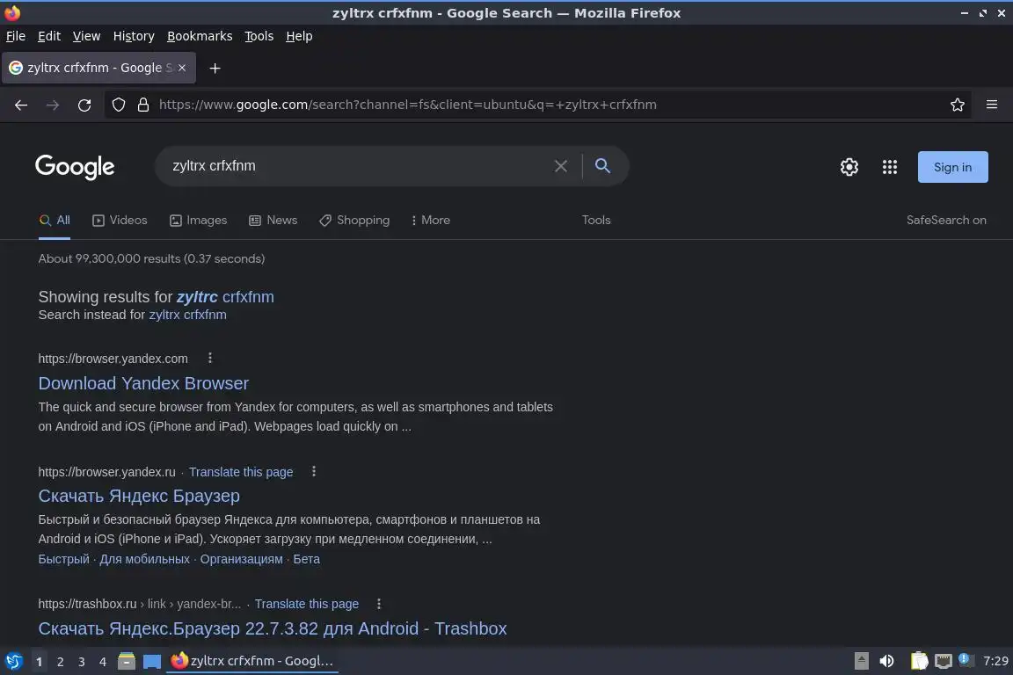This screenshot has width=1013, height=675.
Task: Open the Tools menu in menu bar
Action: (x=259, y=36)
